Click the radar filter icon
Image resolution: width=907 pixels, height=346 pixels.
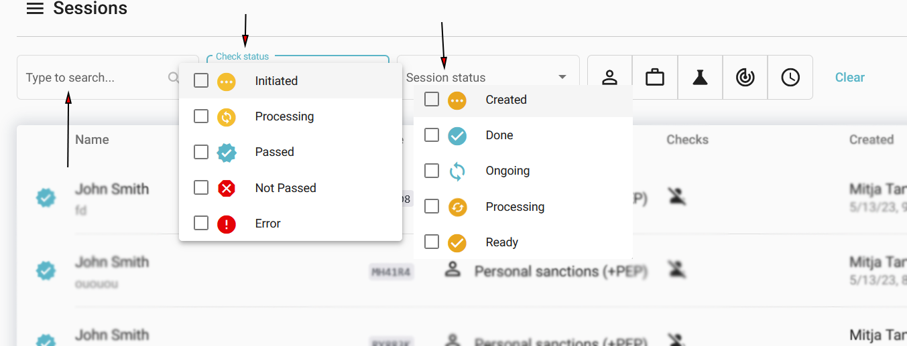click(745, 78)
